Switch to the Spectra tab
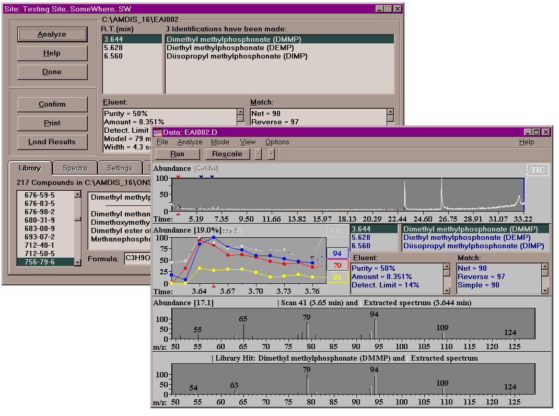 75,168
